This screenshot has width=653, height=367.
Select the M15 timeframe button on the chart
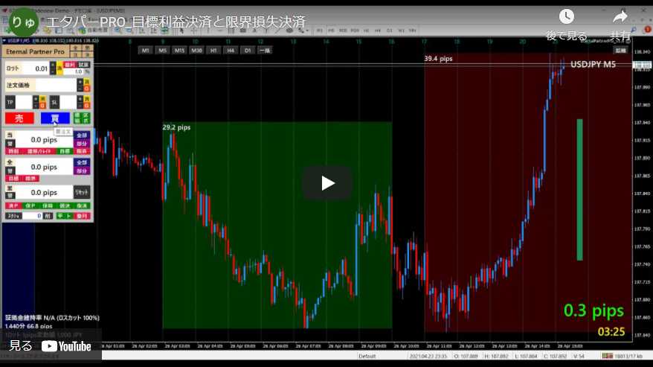179,51
